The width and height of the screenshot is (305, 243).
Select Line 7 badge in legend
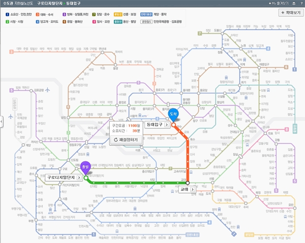point(94,14)
